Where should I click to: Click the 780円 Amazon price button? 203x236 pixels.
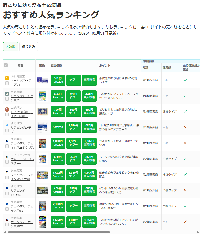(58, 112)
